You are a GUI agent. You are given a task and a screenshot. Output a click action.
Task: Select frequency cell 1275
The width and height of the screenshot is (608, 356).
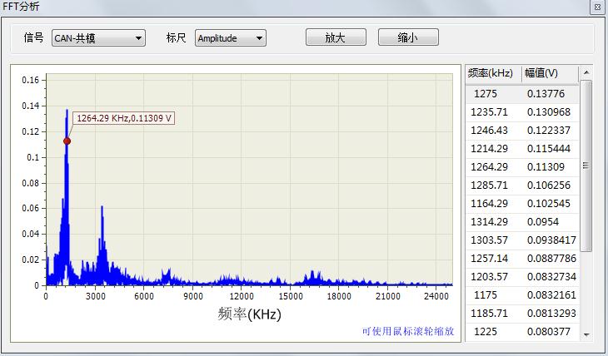(486, 94)
